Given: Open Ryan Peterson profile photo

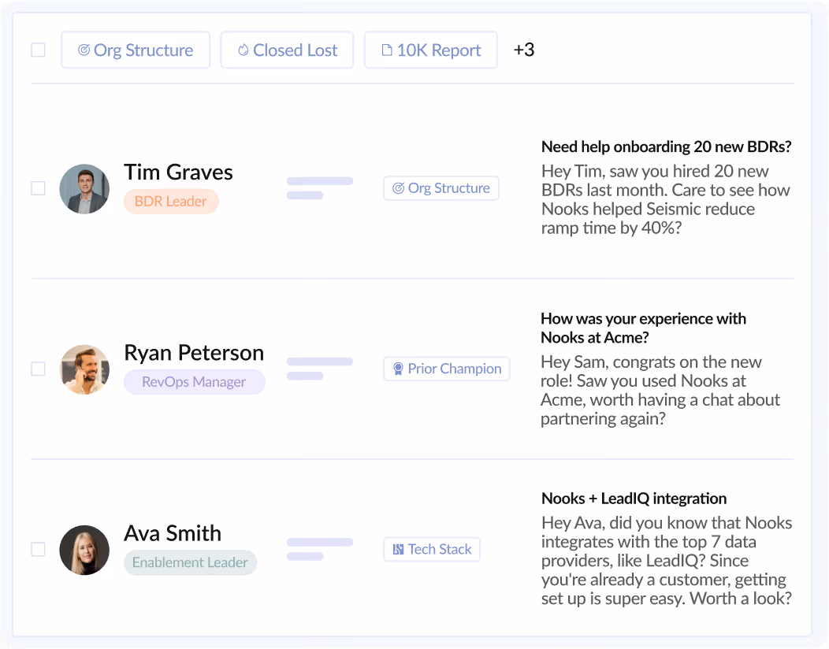Looking at the screenshot, I should tap(84, 369).
